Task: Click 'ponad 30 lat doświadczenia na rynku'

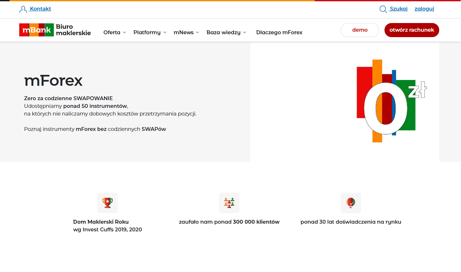Action: pos(351,222)
